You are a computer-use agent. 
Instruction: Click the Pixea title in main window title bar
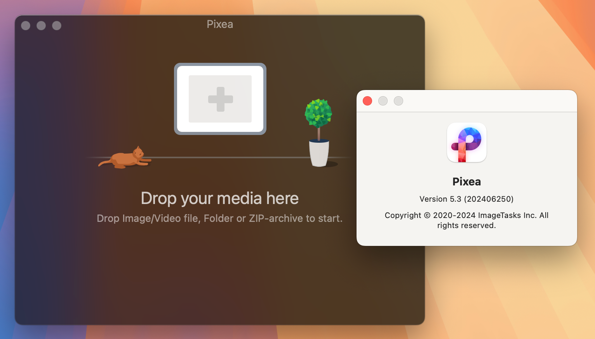pos(220,24)
